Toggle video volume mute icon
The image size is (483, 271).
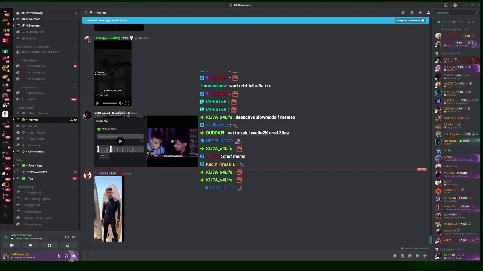pyautogui.click(x=121, y=103)
